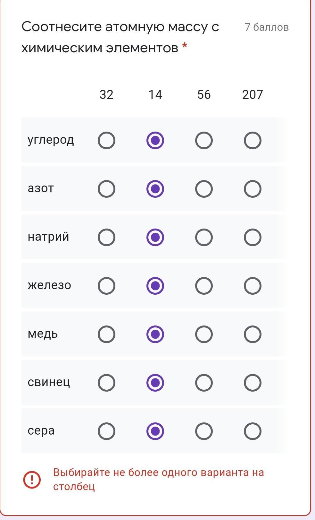
Task: Choose 207 for железо row
Action: pyautogui.click(x=253, y=286)
